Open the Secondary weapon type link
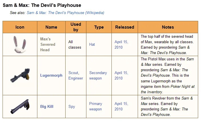This screenshot has height=123, width=201. click(x=98, y=76)
